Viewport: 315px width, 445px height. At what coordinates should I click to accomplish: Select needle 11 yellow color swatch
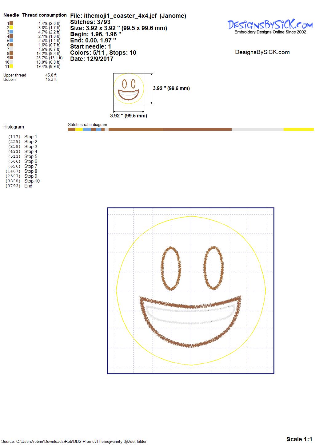(11, 66)
